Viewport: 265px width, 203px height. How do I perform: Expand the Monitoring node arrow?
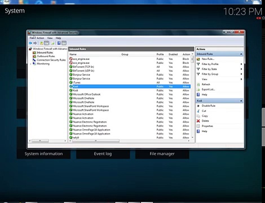tap(30, 64)
